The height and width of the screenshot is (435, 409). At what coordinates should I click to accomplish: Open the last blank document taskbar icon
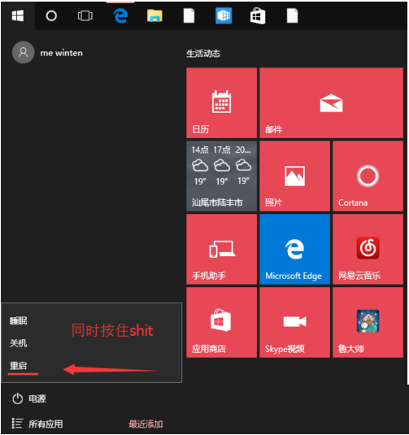(x=292, y=15)
